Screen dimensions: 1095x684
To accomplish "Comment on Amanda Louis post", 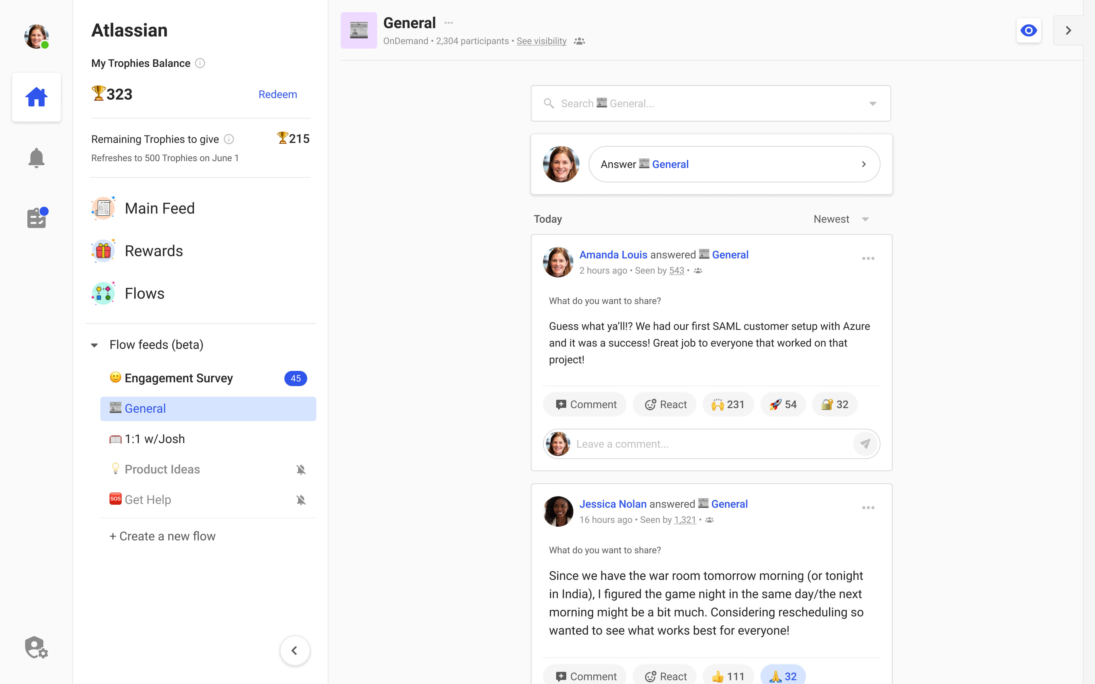I will (x=585, y=404).
